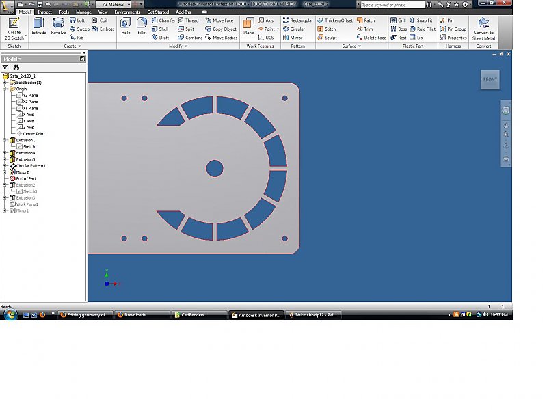This screenshot has width=547, height=410.
Task: Activate the Coil tool
Action: (100, 20)
